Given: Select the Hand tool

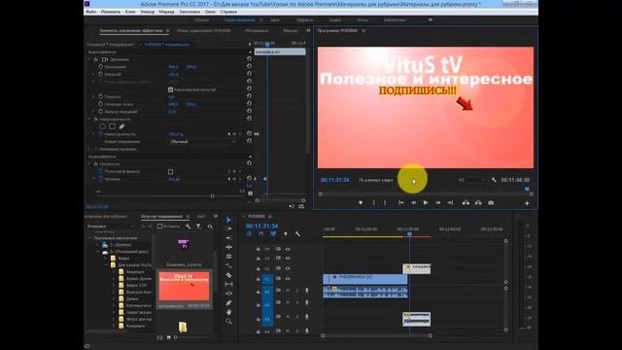Looking at the screenshot, I should [229, 312].
